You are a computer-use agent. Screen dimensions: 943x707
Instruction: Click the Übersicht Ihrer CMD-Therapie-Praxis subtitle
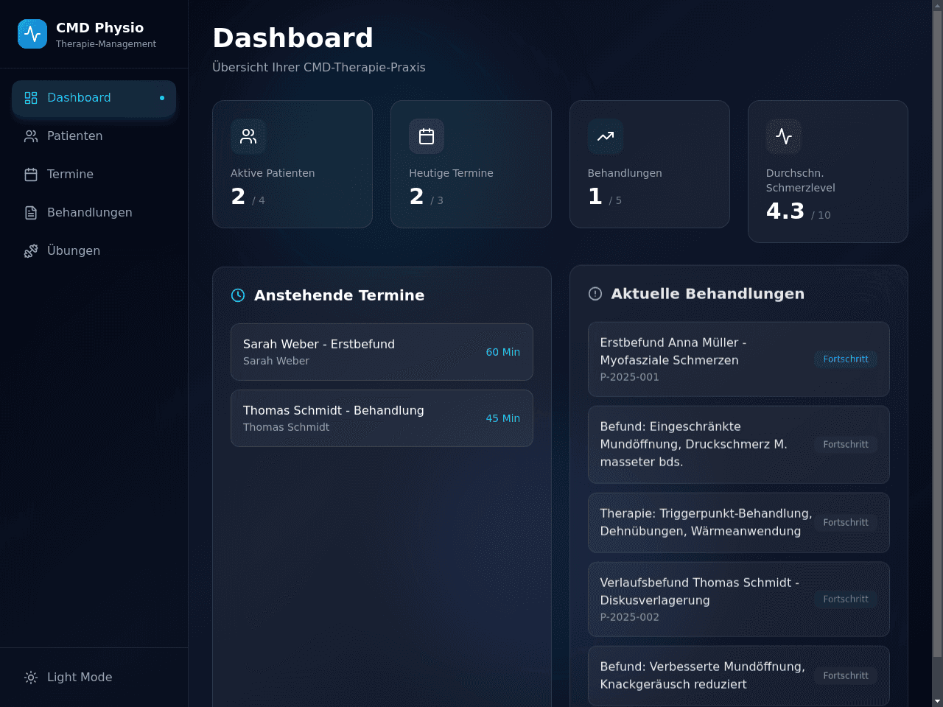(x=319, y=67)
